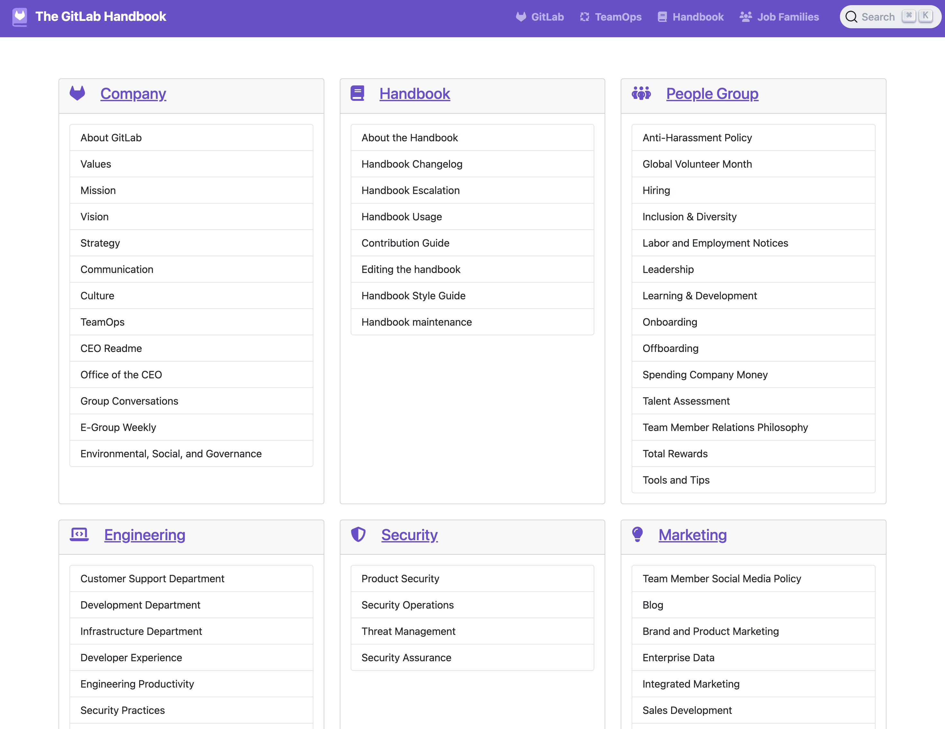Click the TeamOps icon in the navbar

[585, 17]
